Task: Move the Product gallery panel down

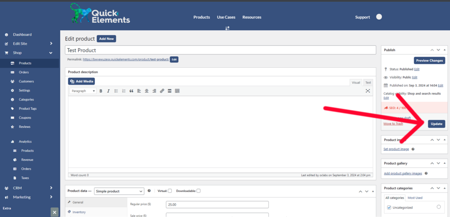Action: (438, 163)
